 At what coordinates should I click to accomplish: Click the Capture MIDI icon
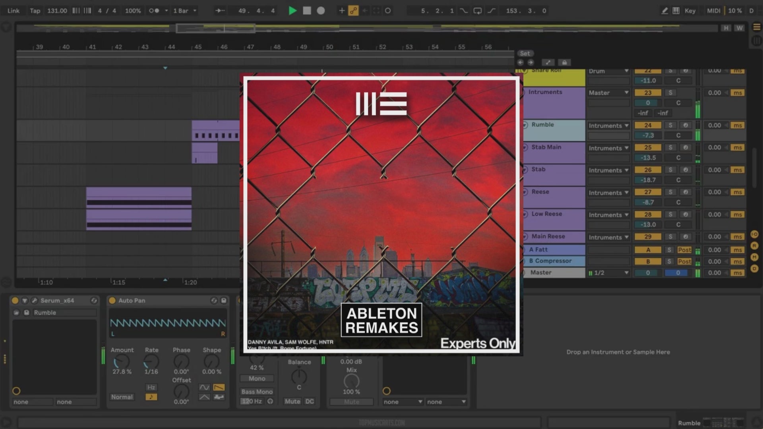point(376,11)
